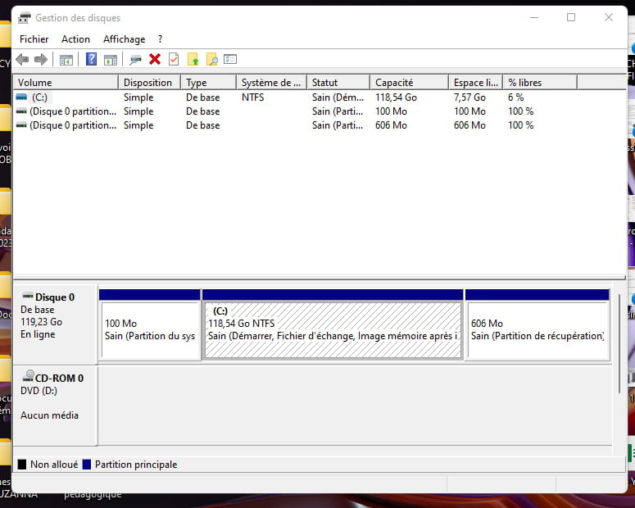Open the Fichier menu
The height and width of the screenshot is (508, 635).
pos(34,39)
